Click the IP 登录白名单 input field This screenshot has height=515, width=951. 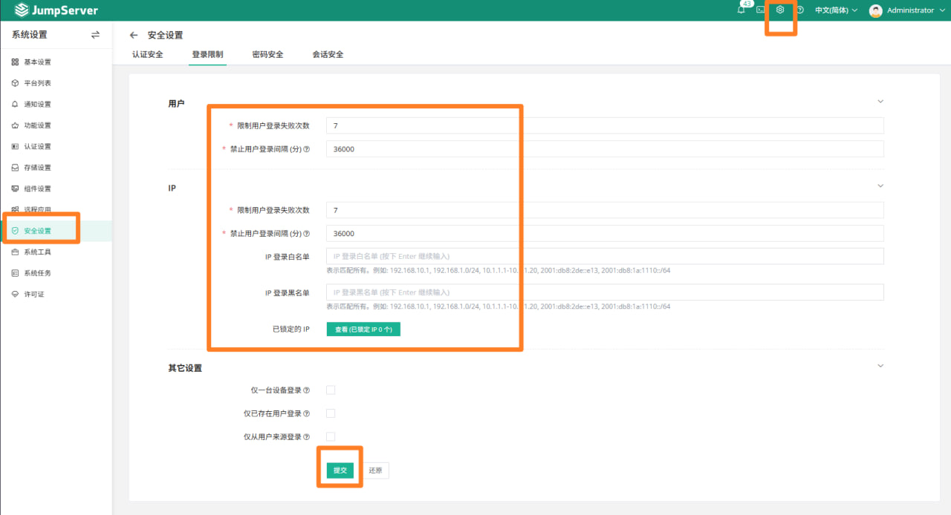pyautogui.click(x=604, y=257)
